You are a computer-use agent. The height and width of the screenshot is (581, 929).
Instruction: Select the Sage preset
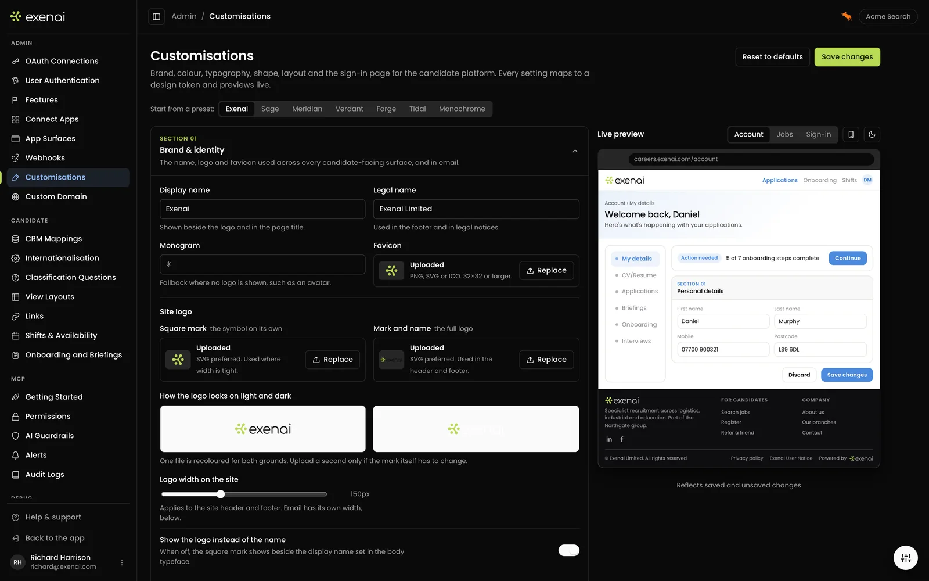[270, 109]
